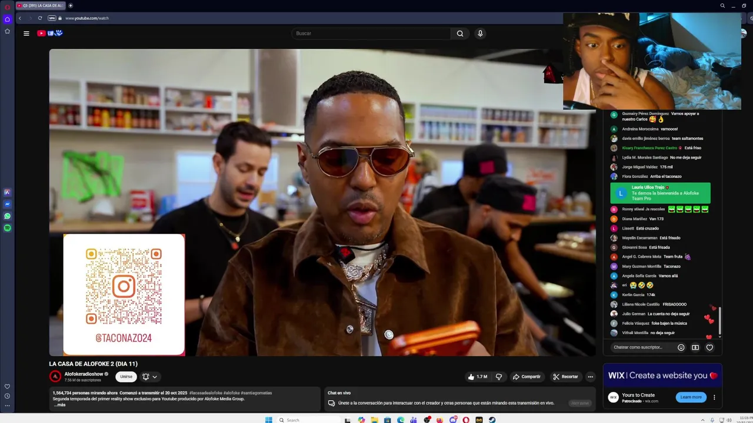Open Opera sidebar home icon
The image size is (753, 423).
pos(7,19)
